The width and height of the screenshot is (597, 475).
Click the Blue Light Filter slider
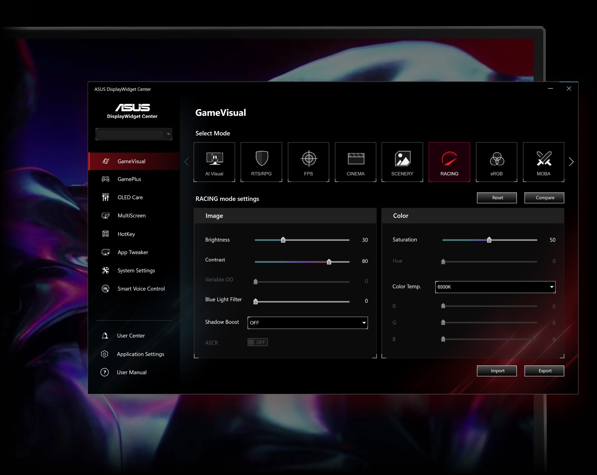(x=302, y=302)
